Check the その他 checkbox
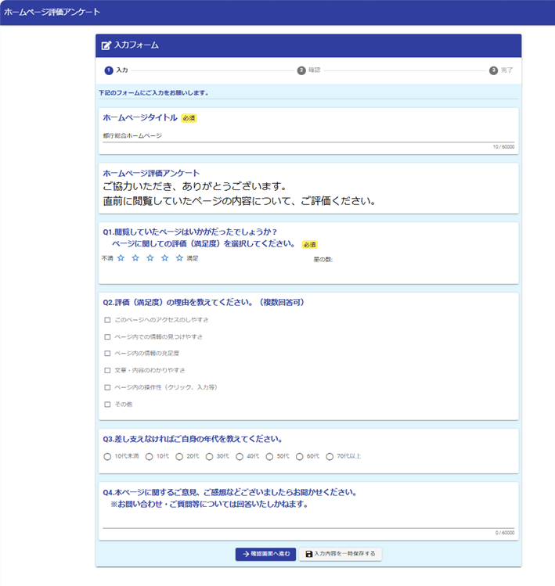The width and height of the screenshot is (555, 586). click(107, 404)
